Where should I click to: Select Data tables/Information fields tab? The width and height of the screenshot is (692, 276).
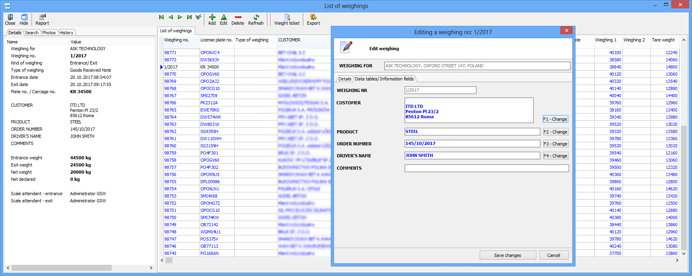[384, 79]
